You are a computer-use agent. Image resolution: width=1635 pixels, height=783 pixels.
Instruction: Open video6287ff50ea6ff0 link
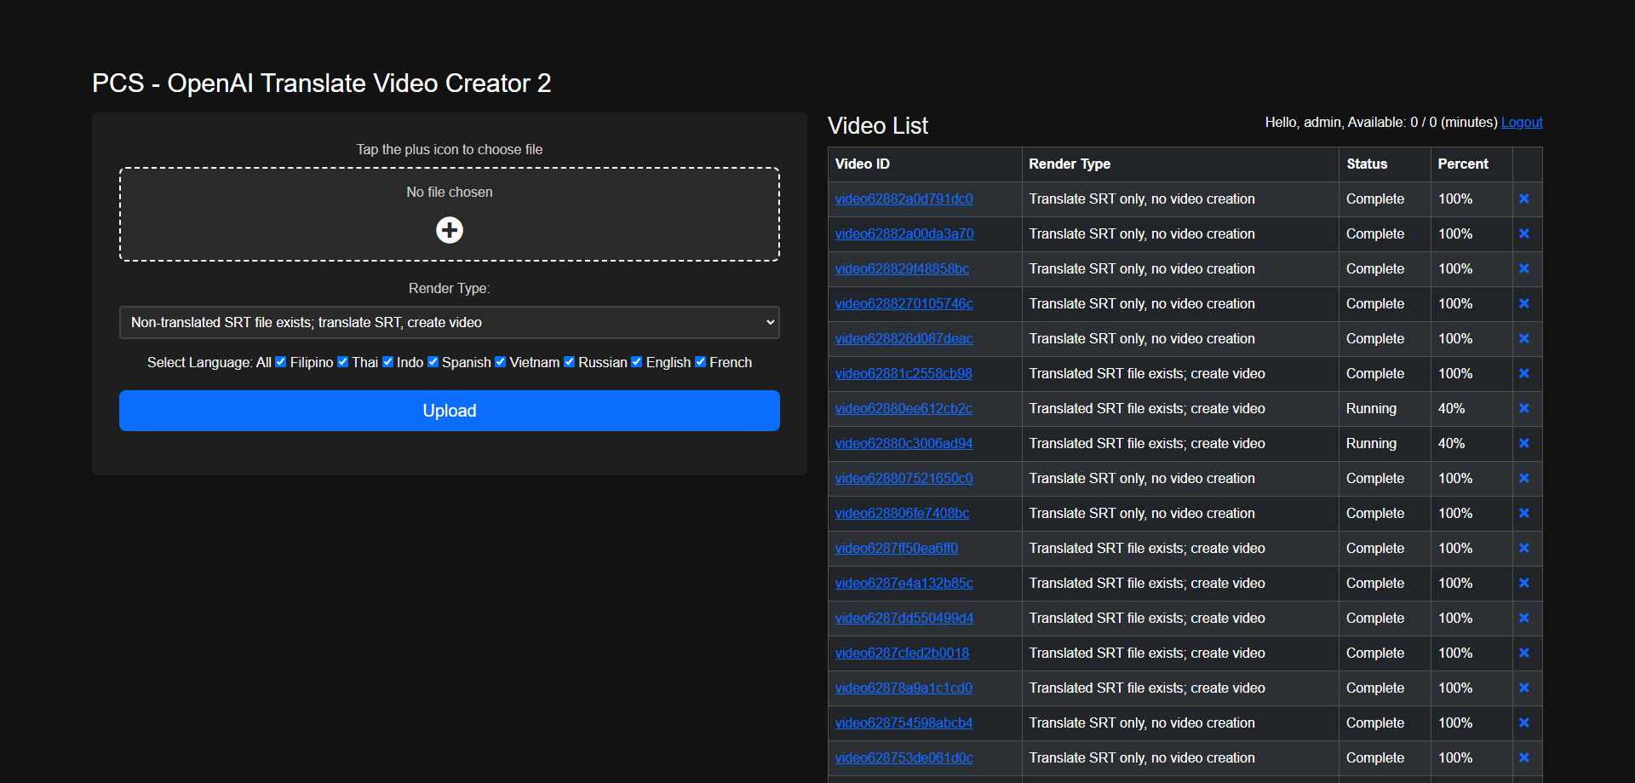pyautogui.click(x=897, y=548)
